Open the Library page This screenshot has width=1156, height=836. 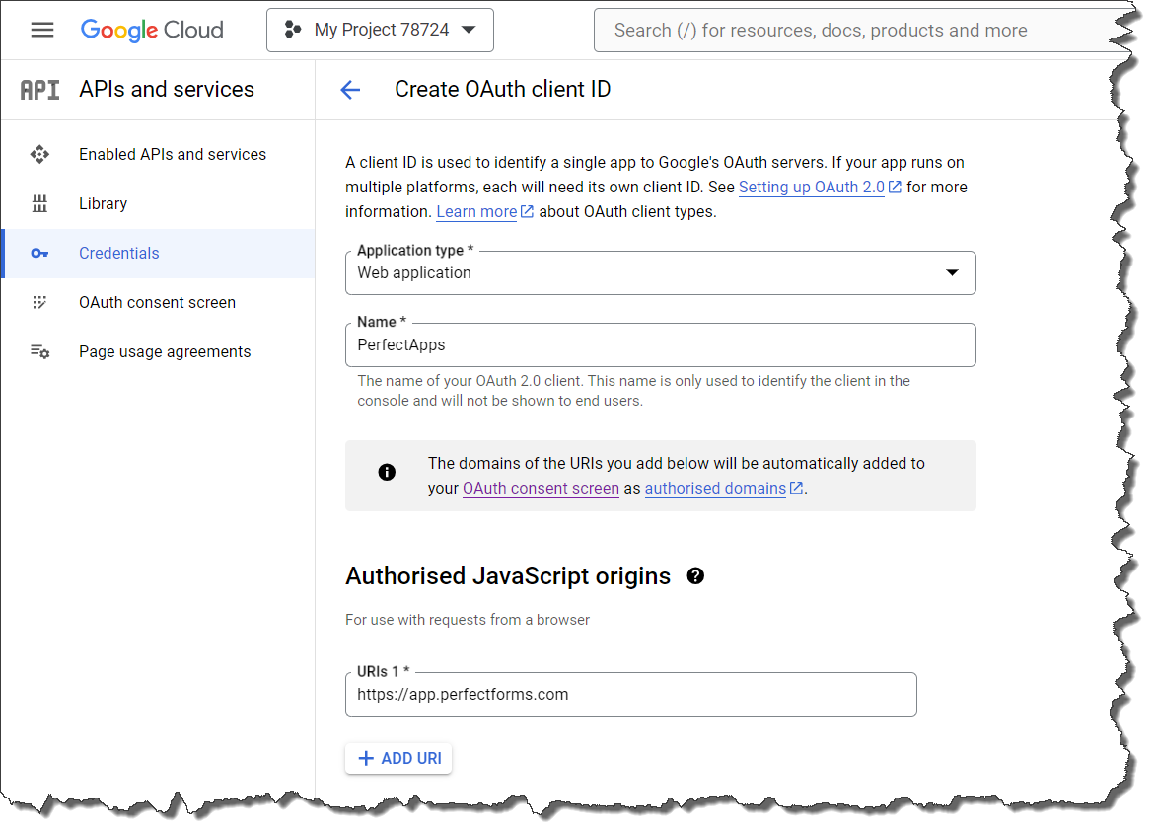(158, 203)
